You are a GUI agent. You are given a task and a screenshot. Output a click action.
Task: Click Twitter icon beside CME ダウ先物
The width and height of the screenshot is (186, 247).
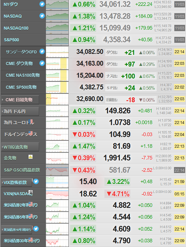pos(42,63)
